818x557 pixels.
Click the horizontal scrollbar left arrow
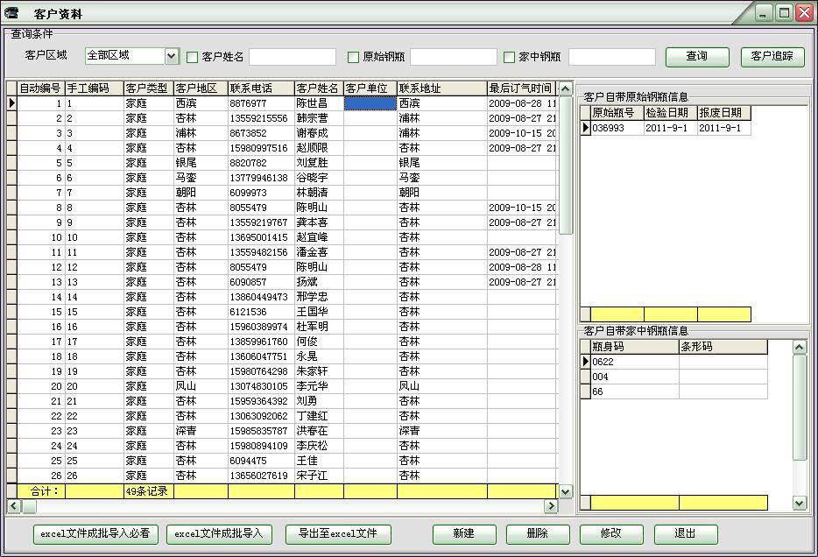coord(13,505)
